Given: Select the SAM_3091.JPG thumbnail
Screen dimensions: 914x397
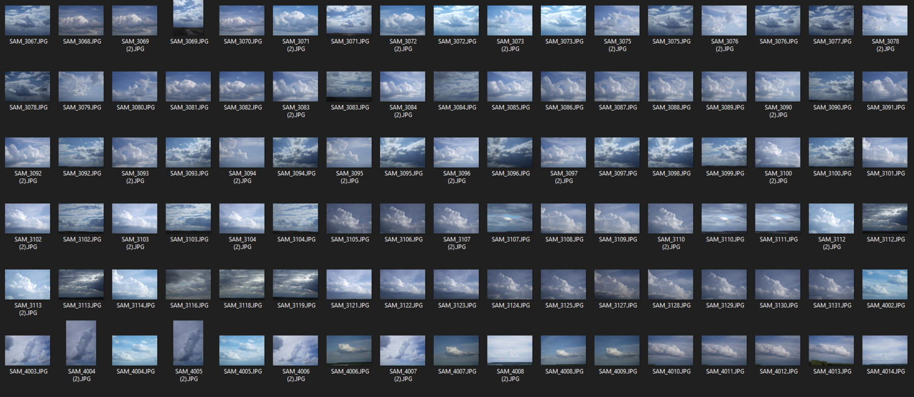Looking at the screenshot, I should 885,86.
